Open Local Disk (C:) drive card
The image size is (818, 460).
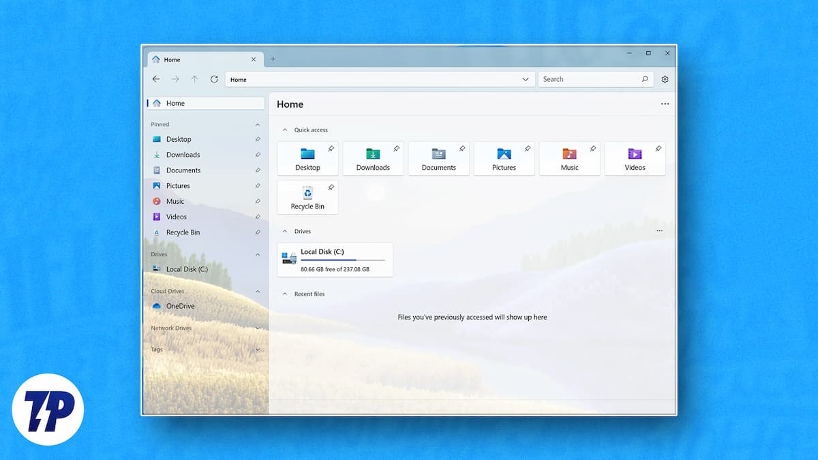pos(335,260)
